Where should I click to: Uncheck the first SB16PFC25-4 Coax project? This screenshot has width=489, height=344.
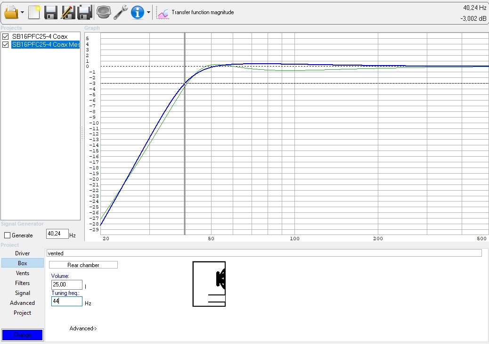point(6,36)
